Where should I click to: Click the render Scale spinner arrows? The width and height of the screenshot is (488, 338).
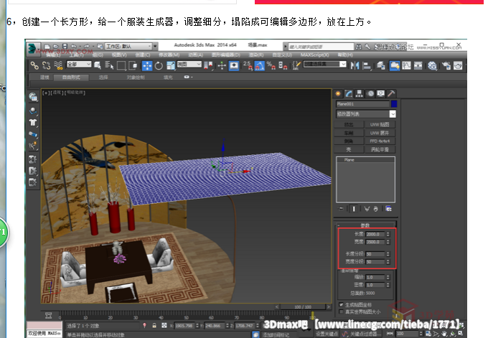(x=388, y=277)
